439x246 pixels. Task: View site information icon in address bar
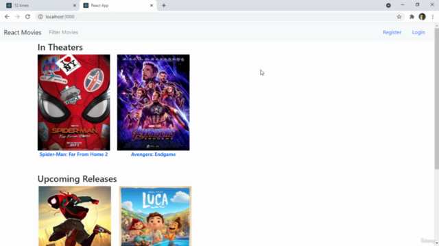[x=40, y=16]
